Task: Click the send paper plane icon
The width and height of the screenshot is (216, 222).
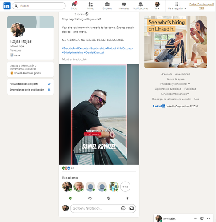Action: tap(127, 198)
